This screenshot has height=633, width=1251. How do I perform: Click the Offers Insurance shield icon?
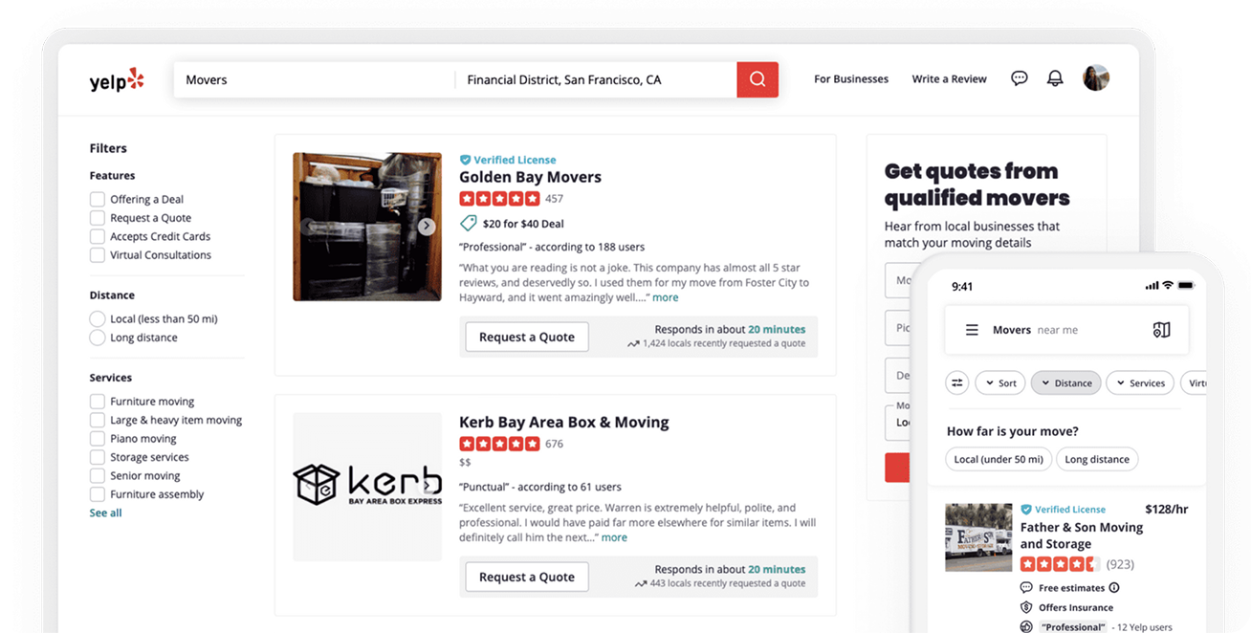[1026, 607]
